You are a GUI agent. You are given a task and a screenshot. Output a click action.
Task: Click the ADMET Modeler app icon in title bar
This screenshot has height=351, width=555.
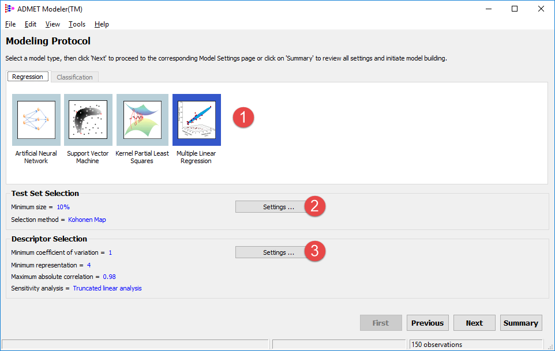10,9
